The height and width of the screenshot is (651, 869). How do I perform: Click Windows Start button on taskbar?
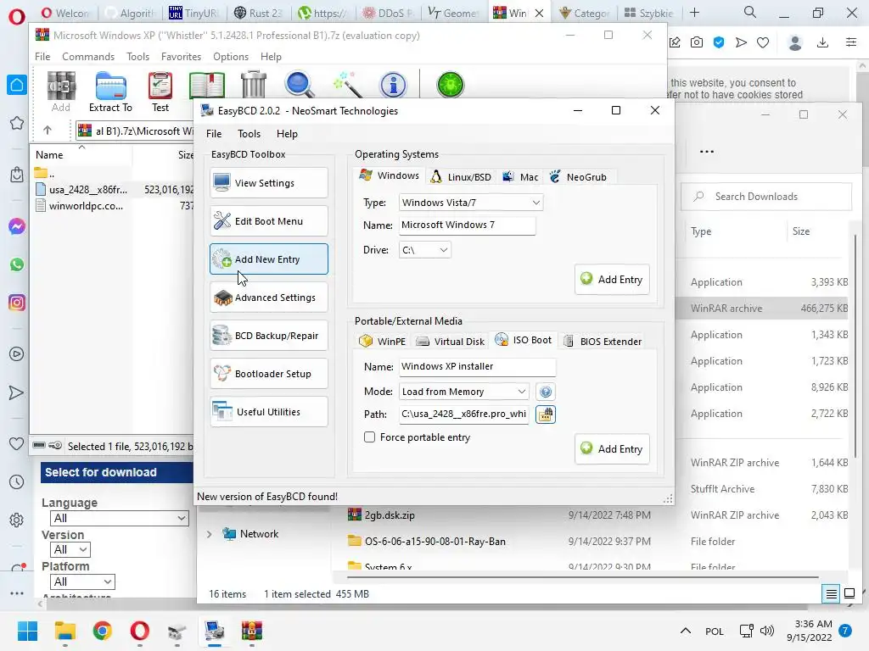27,631
